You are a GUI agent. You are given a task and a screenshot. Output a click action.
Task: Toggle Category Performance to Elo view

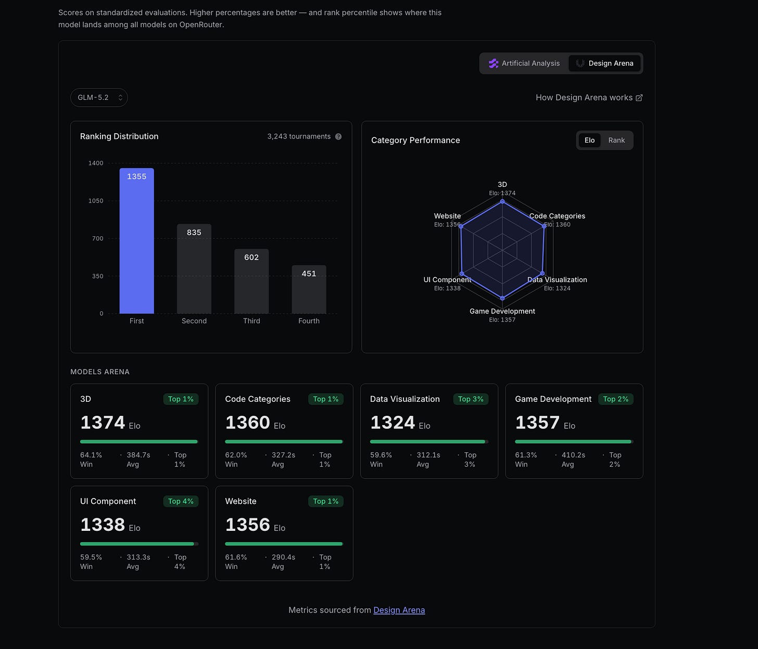coord(589,141)
